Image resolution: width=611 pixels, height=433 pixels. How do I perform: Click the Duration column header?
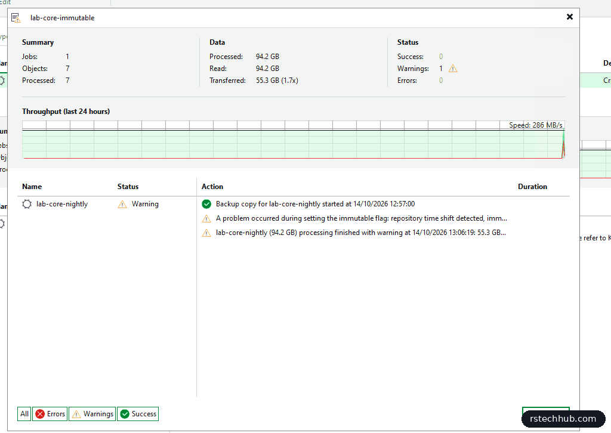[532, 187]
